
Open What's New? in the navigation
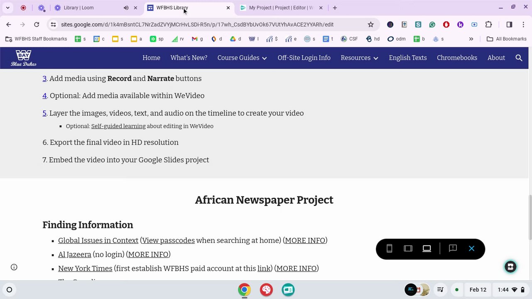[x=189, y=58]
